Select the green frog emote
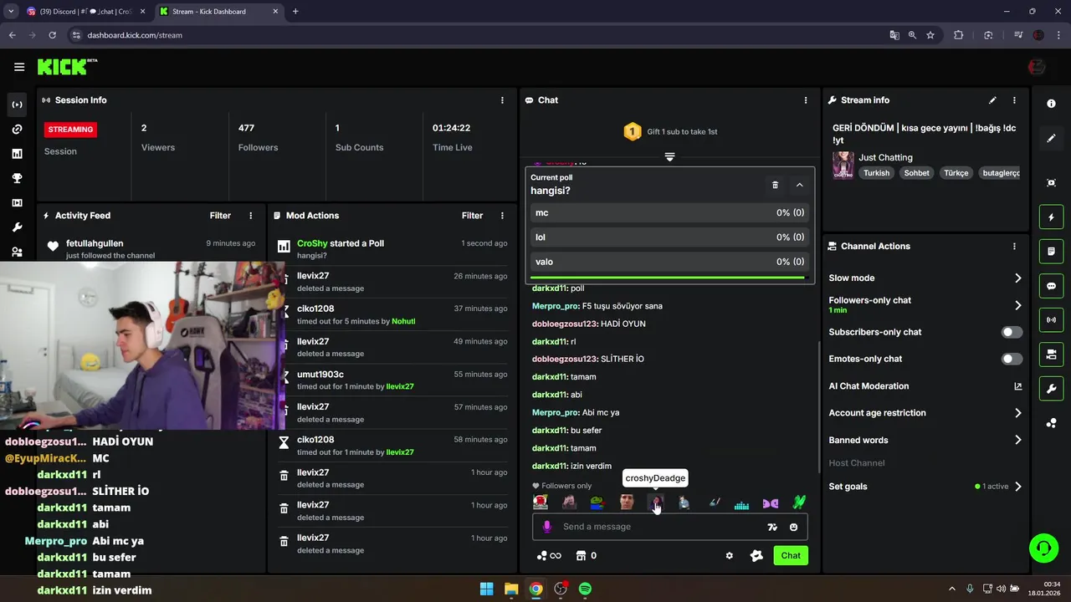1071x602 pixels. click(597, 503)
